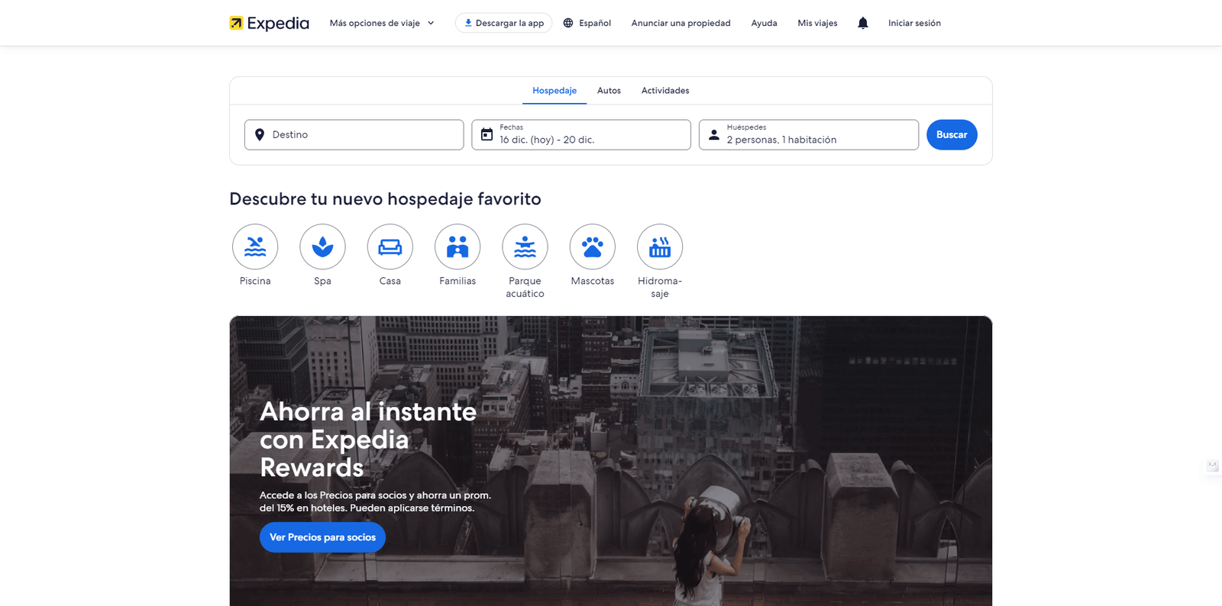The width and height of the screenshot is (1222, 606).
Task: Switch to the Autos tab
Action: tap(609, 90)
